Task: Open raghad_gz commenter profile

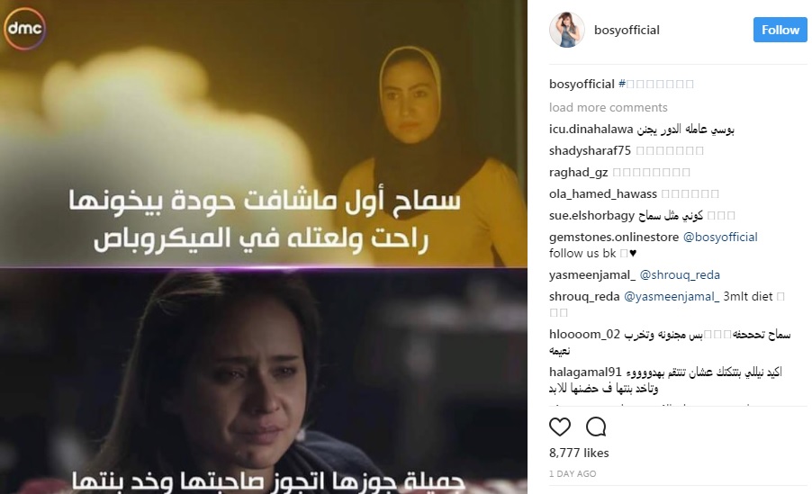Action: pos(579,173)
